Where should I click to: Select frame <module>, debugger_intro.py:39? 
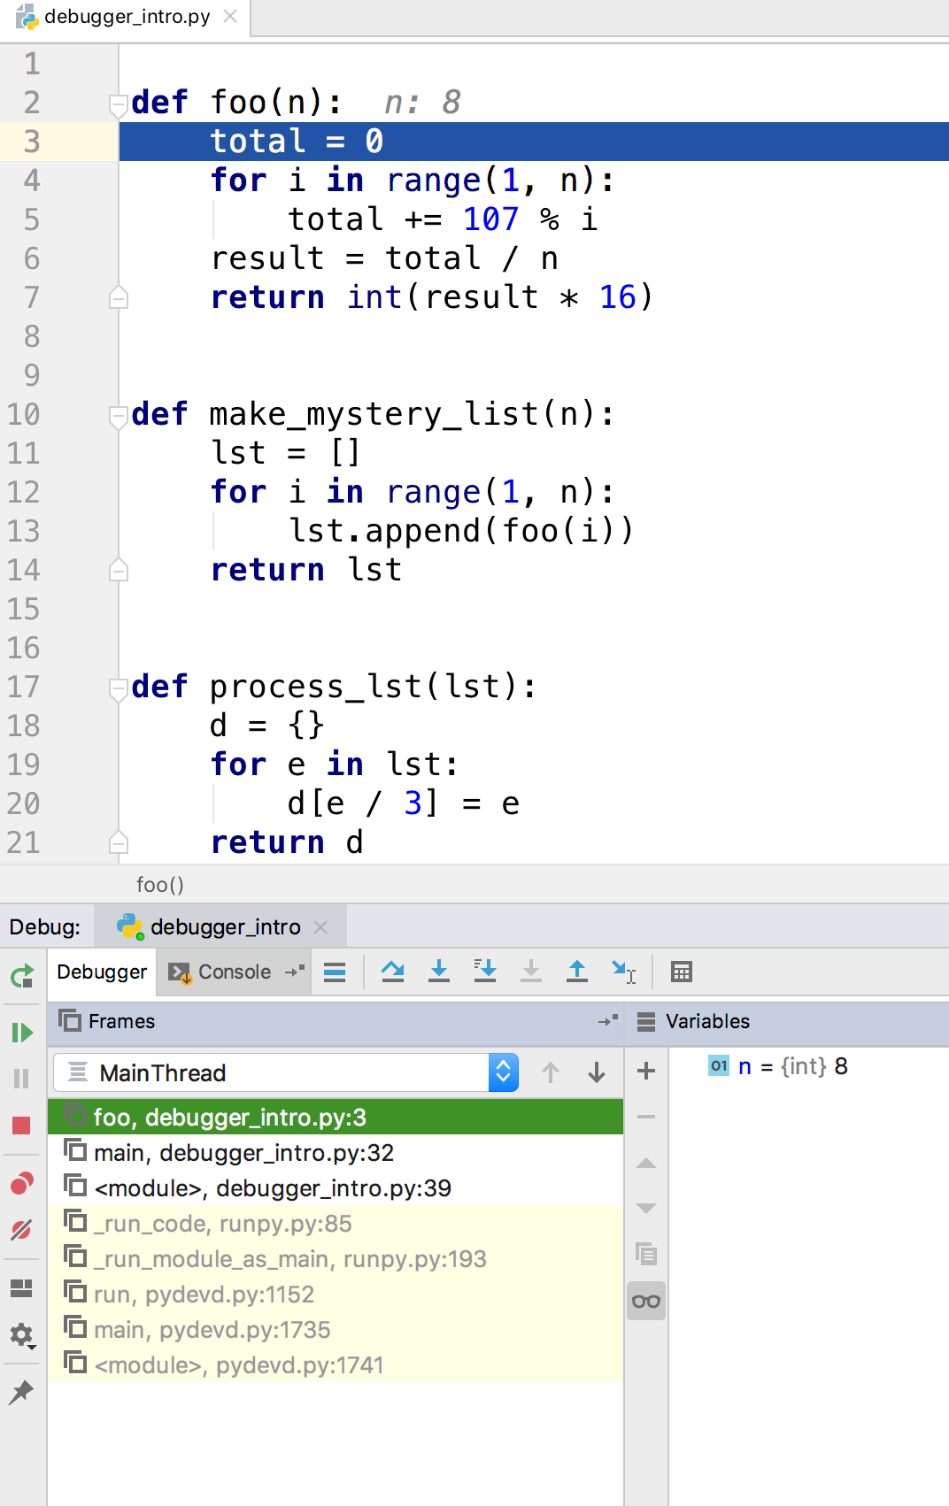336,1187
